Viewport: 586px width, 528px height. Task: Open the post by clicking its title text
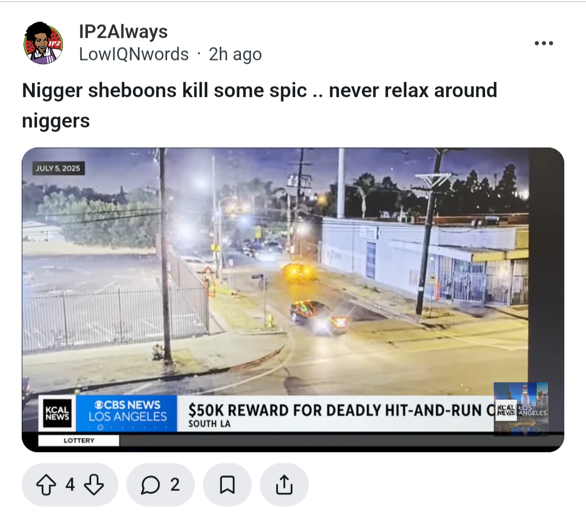(x=259, y=105)
